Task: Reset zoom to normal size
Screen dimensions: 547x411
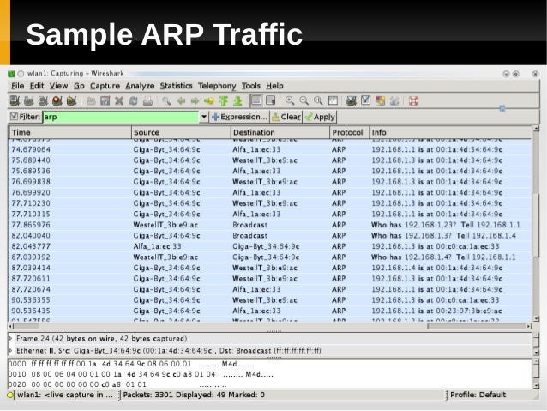Action: [x=318, y=101]
